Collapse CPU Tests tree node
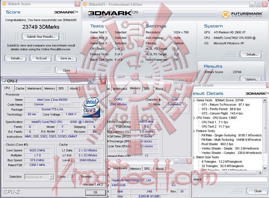The width and height of the screenshot is (269, 198). point(194,118)
